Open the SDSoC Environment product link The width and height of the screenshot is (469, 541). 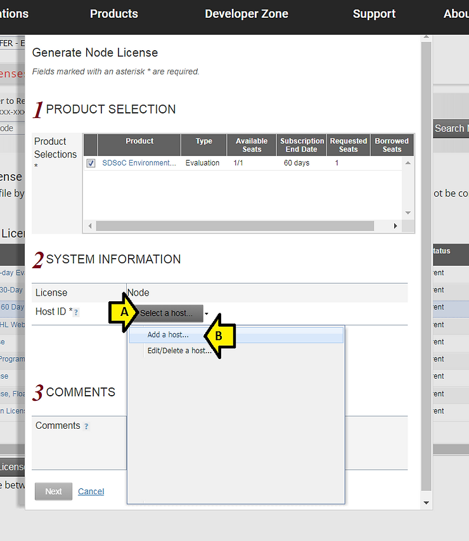(139, 163)
